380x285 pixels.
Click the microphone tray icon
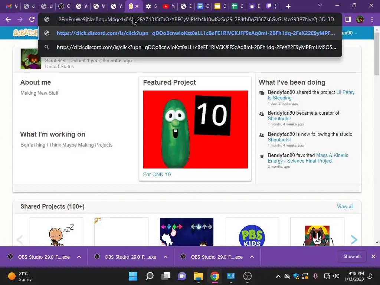315,276
